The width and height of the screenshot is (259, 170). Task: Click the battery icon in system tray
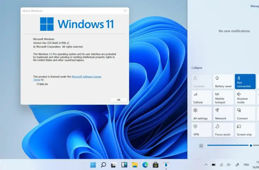tap(214, 165)
